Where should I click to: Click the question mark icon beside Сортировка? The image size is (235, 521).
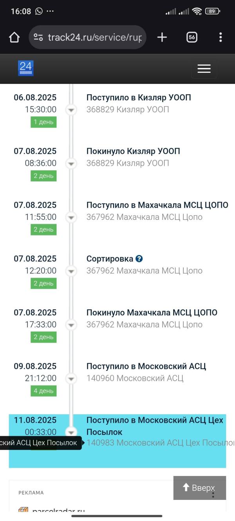coord(139,259)
